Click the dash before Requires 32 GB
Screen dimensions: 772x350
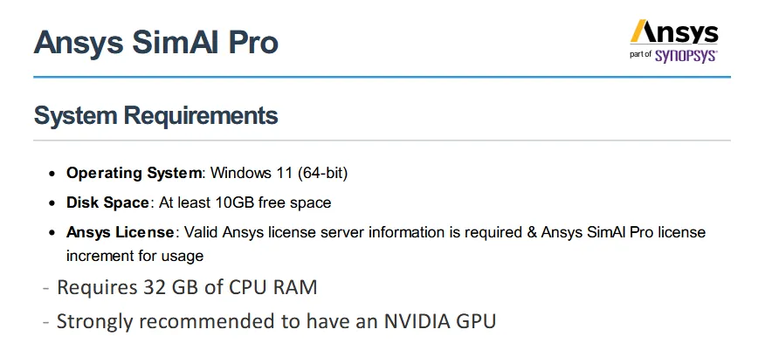[44, 288]
